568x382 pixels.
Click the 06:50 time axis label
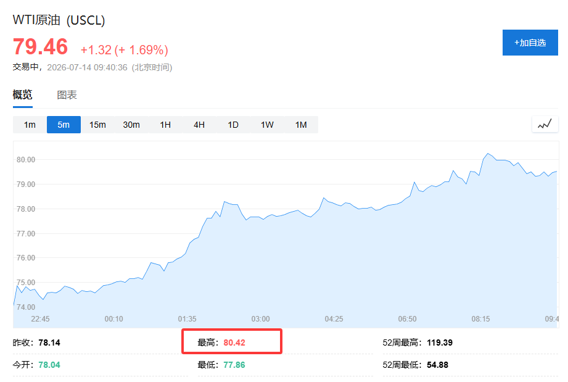(407, 319)
